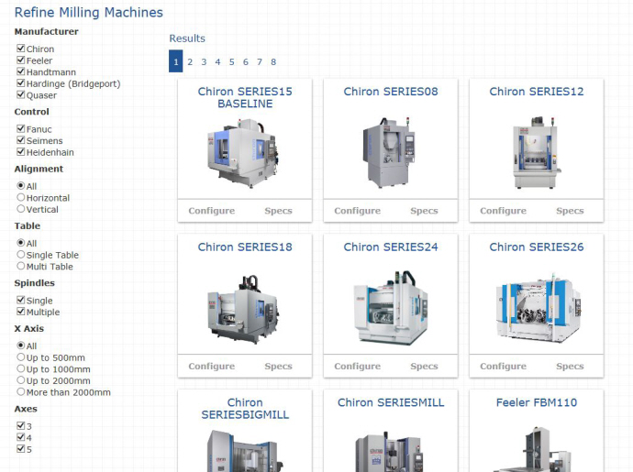Viewport: 633px width, 472px height.
Task: Open the Chiron SERIES18 title link
Action: (245, 247)
